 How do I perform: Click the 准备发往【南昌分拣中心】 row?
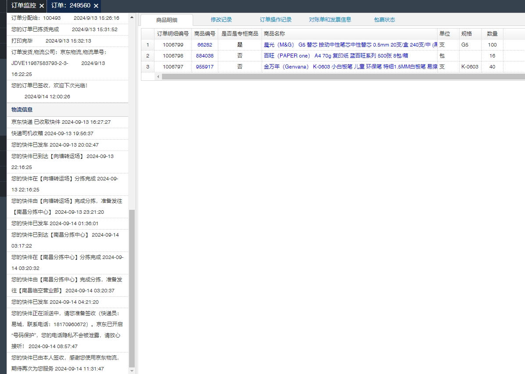[x=67, y=207]
